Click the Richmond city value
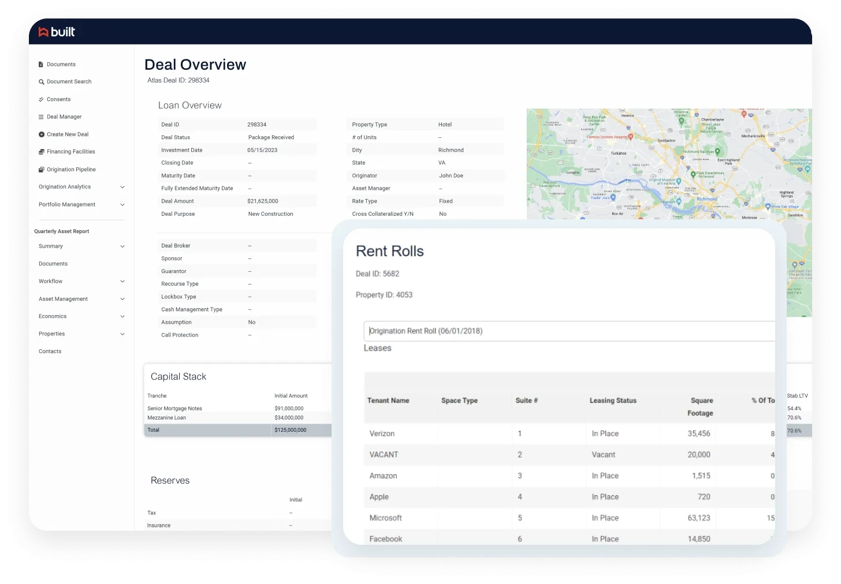The image size is (841, 584). coord(451,150)
